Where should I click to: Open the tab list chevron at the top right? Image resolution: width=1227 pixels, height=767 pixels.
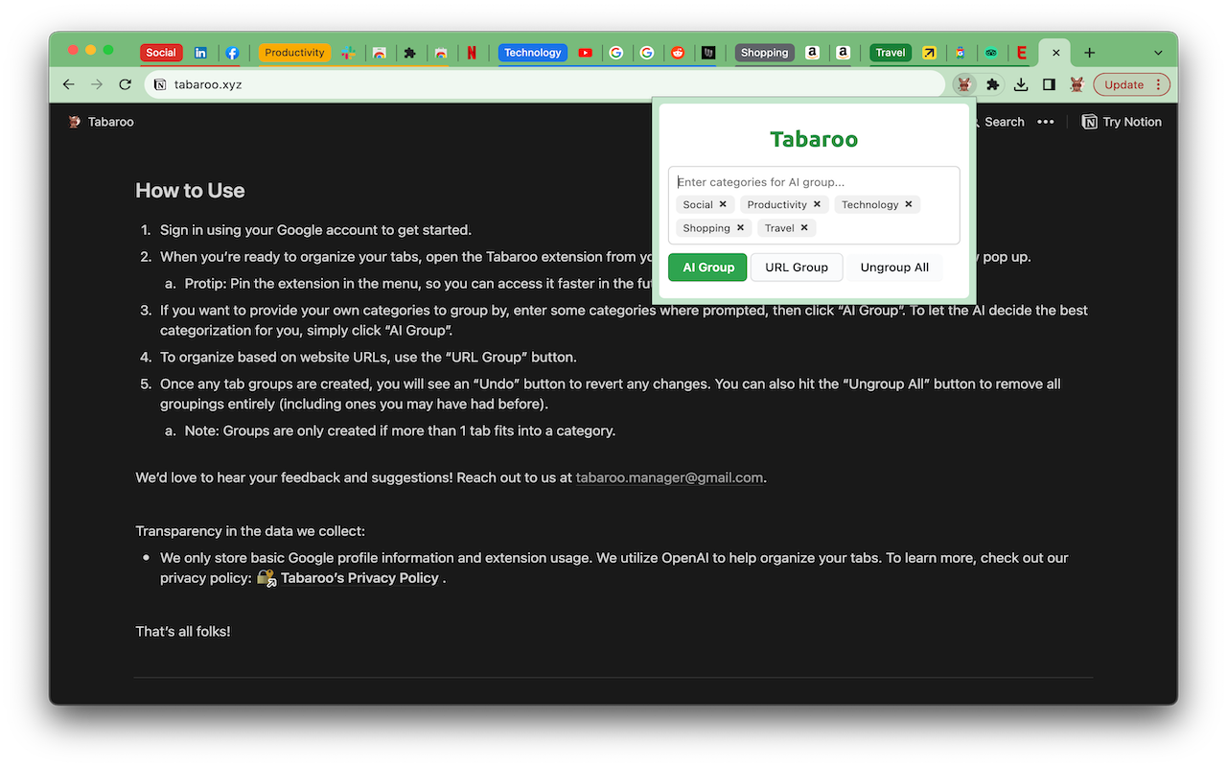[x=1158, y=53]
